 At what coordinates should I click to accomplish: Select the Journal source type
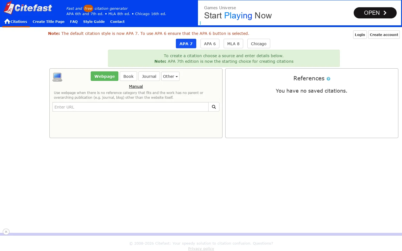pos(149,76)
